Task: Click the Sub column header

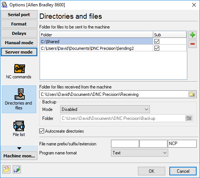Action: point(170,34)
